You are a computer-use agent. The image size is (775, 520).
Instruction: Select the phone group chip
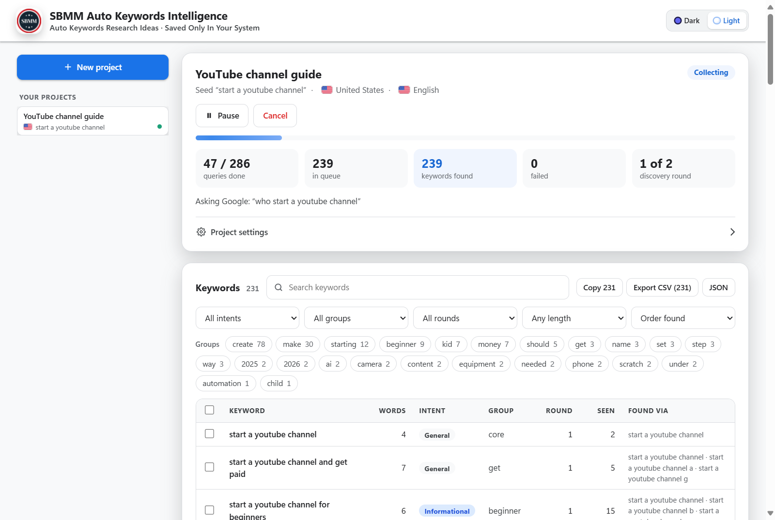click(x=587, y=364)
